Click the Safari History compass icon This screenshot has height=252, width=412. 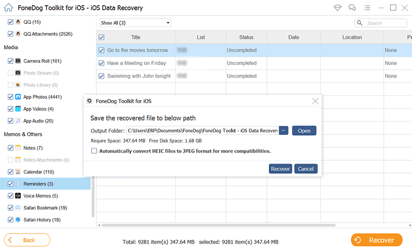(18, 220)
